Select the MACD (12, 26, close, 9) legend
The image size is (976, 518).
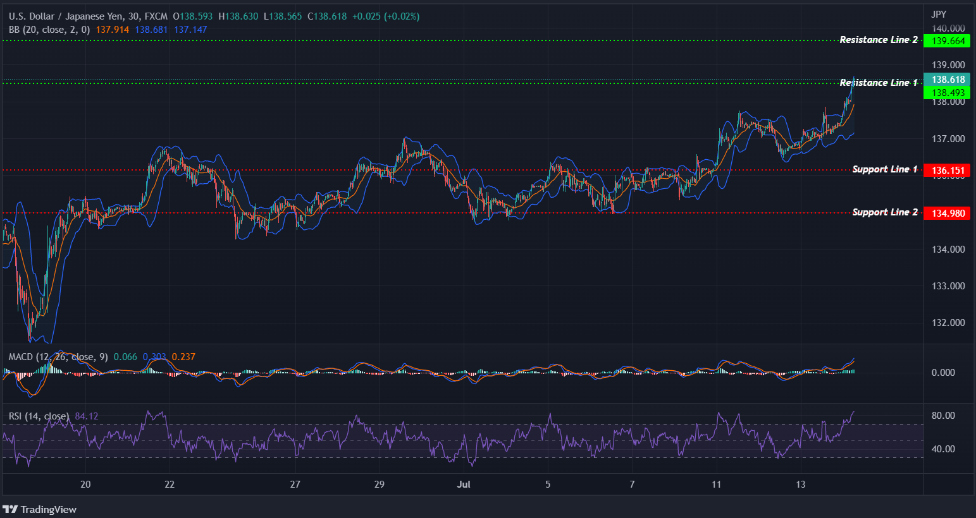point(57,356)
